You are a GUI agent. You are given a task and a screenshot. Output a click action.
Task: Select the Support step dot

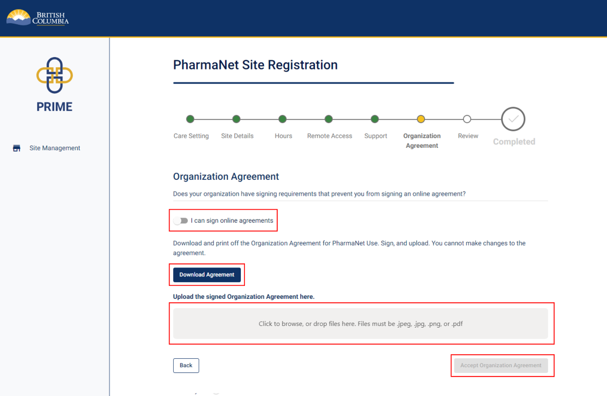tap(375, 119)
